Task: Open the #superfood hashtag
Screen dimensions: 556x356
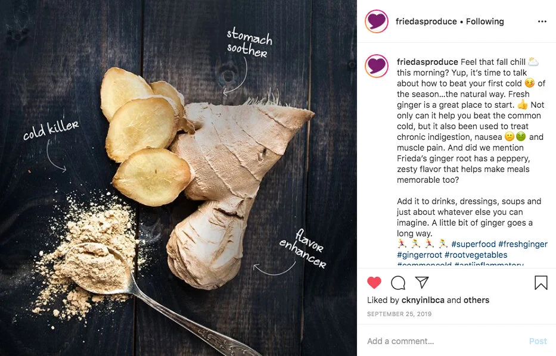Action: [x=473, y=244]
